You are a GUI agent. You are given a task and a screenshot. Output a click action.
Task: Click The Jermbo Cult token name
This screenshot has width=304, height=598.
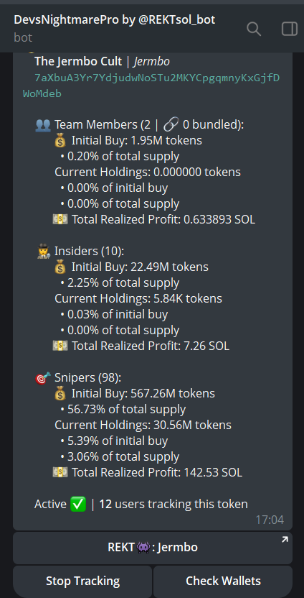click(x=78, y=61)
